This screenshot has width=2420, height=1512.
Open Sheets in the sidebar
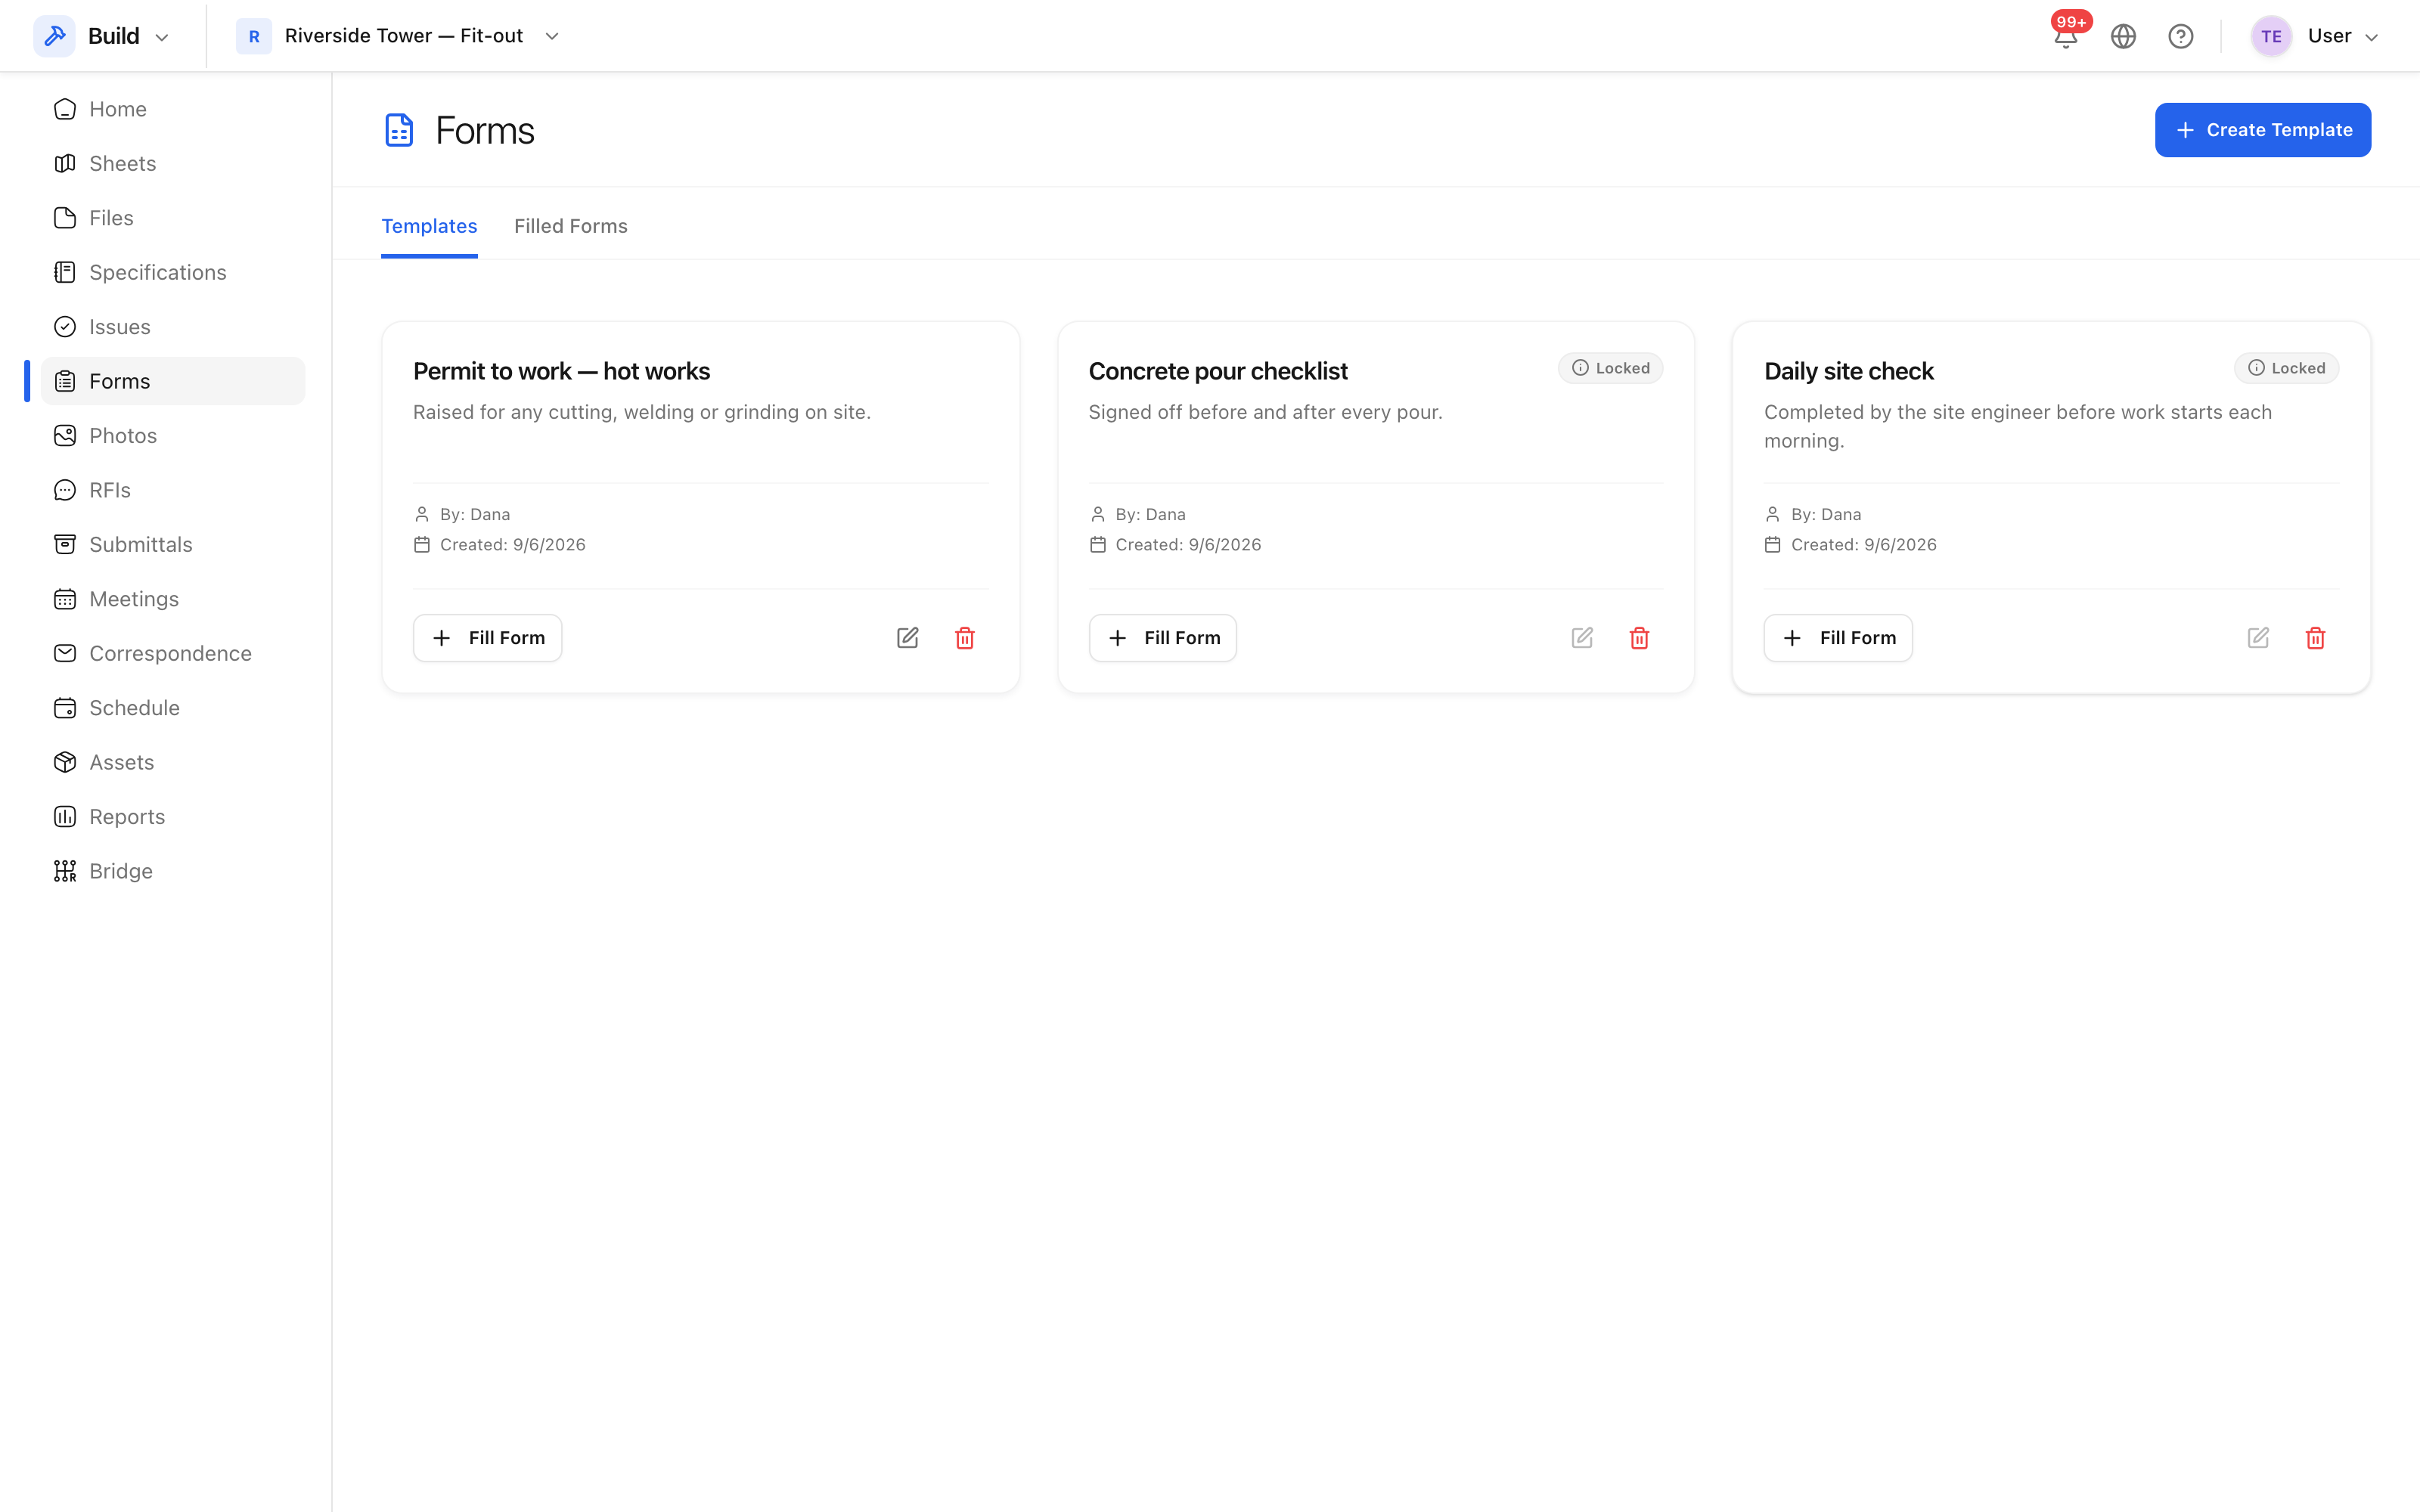tap(173, 163)
